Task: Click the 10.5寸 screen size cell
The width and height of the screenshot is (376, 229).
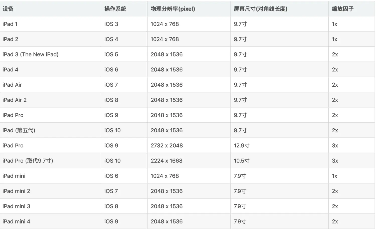Action: [x=242, y=161]
